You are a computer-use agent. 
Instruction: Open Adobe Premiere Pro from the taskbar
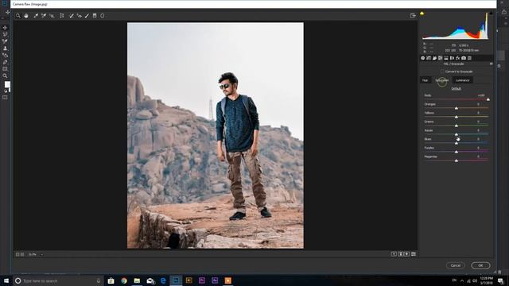202,280
